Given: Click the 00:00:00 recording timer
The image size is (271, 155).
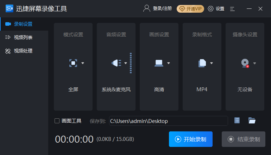Looking at the screenshot, I should click(74, 139).
